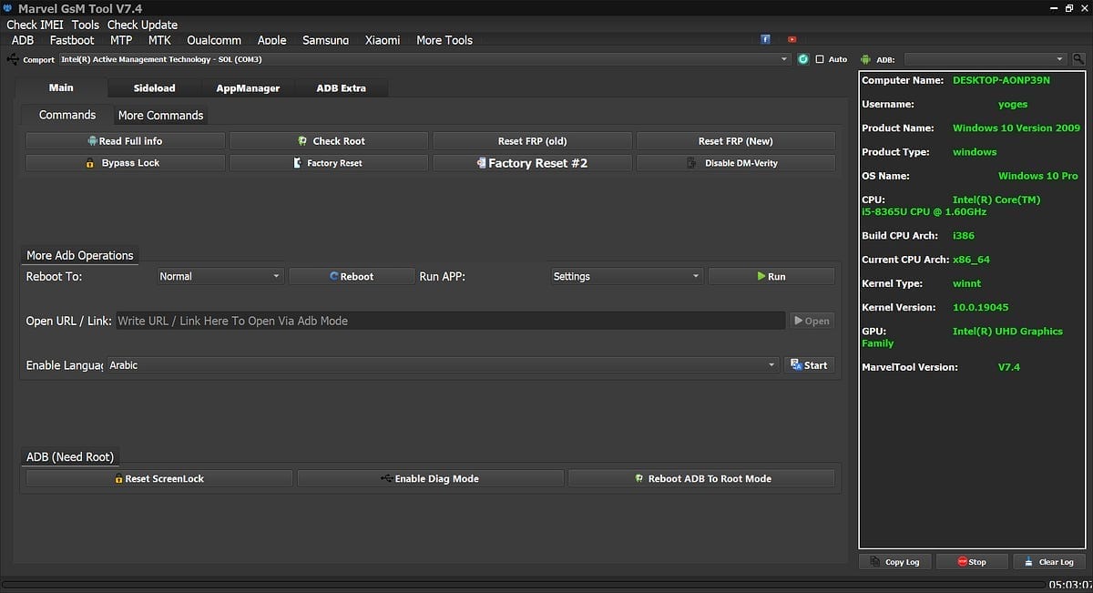Open the Reboot To dropdown
The height and width of the screenshot is (593, 1093).
220,276
